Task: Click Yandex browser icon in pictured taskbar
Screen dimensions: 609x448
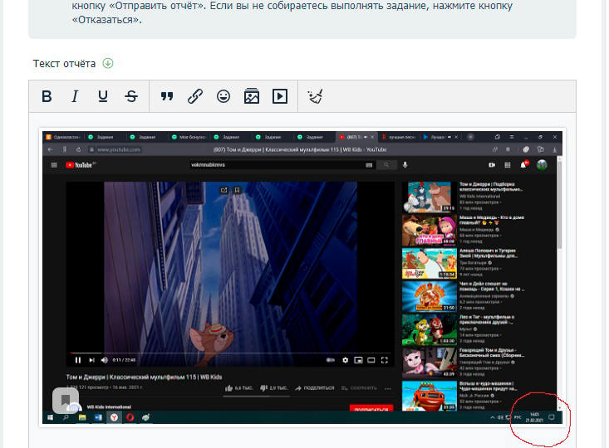Action: tap(114, 417)
